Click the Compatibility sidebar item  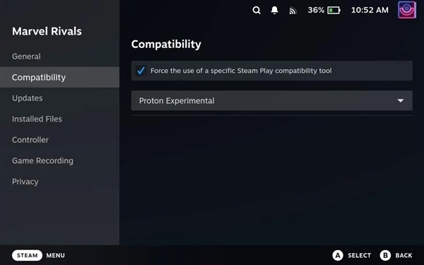59,77
